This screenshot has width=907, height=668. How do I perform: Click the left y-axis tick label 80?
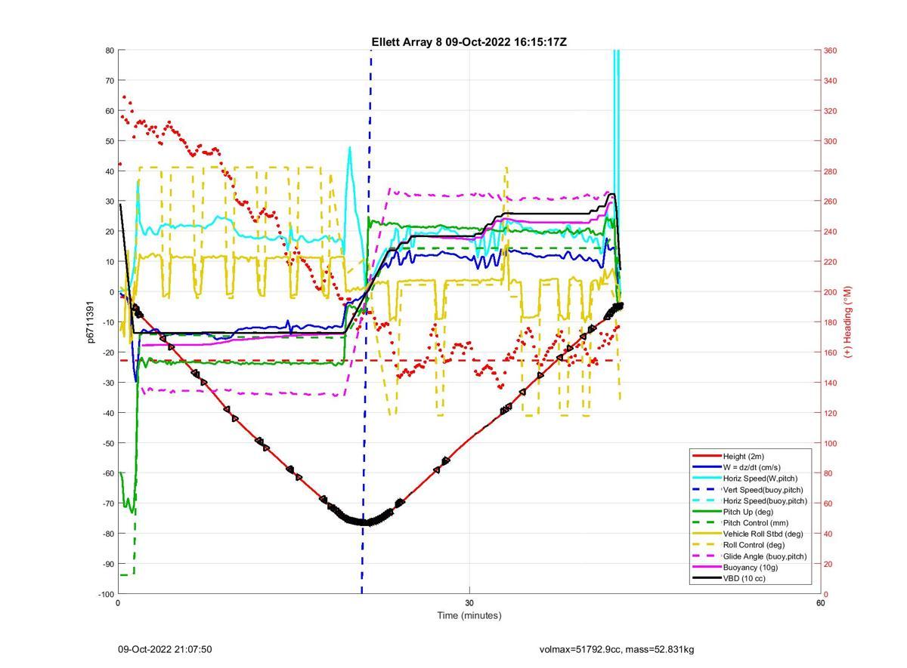(110, 51)
